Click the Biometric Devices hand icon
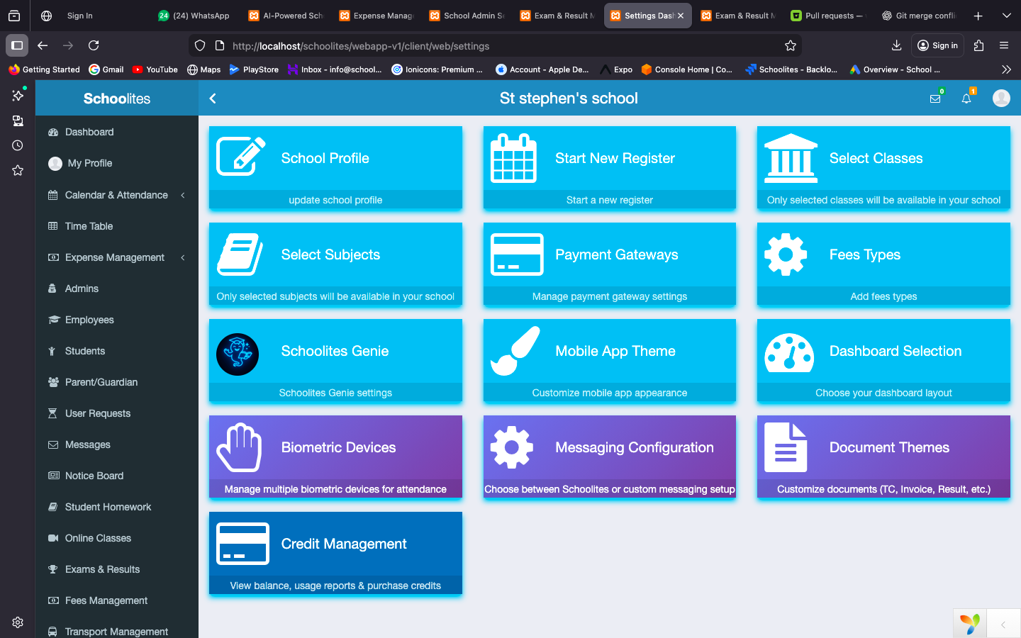The width and height of the screenshot is (1021, 638). 239,448
